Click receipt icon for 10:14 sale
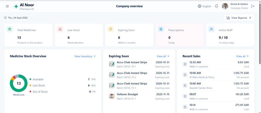 click(185, 107)
